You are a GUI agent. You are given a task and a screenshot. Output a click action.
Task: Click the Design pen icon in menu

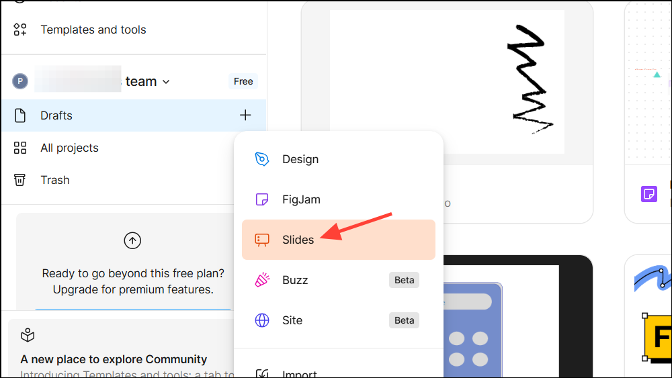tap(262, 159)
